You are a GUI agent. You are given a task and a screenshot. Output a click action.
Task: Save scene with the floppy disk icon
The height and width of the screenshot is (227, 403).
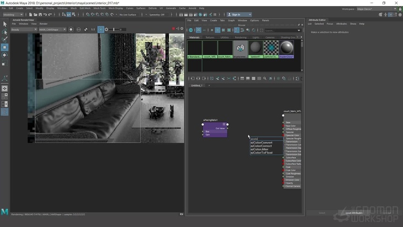click(x=40, y=15)
